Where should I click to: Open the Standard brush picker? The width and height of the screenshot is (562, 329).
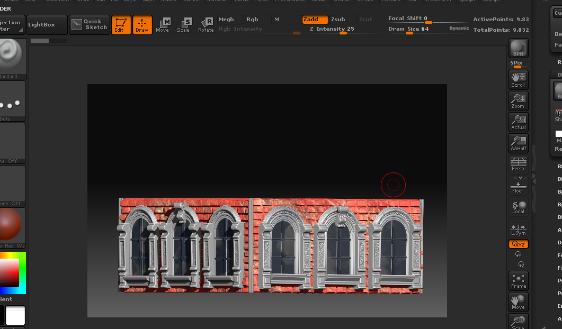click(12, 57)
